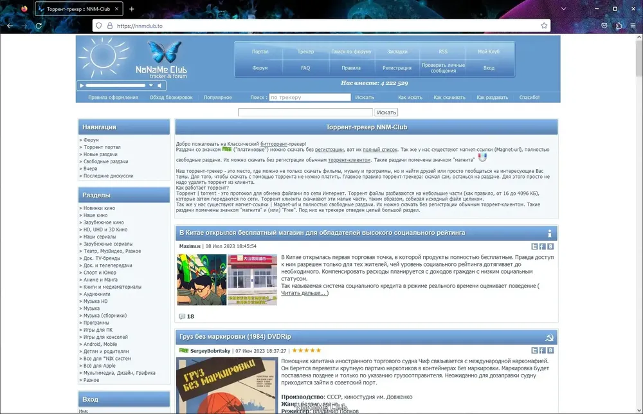Share the China shop news on Facebook
This screenshot has width=643, height=414.
pyautogui.click(x=542, y=246)
